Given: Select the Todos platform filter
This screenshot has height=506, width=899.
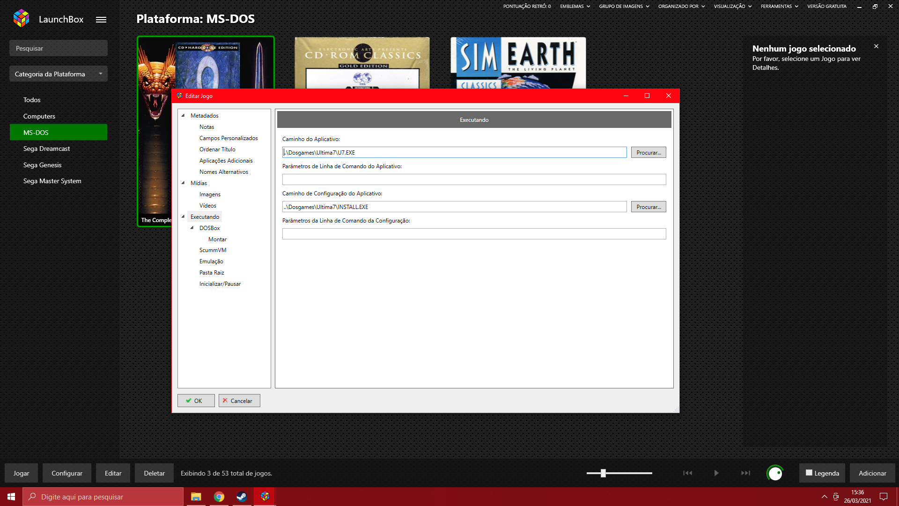Looking at the screenshot, I should 59,100.
